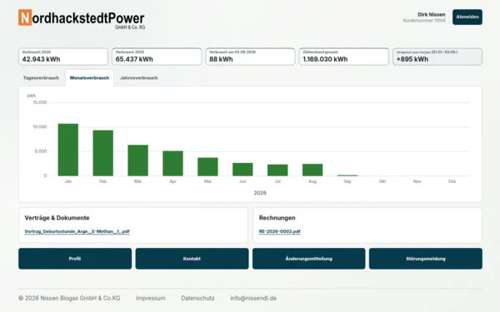The height and width of the screenshot is (312, 500).
Task: Click the 5.000 axis label
Action: (41, 151)
